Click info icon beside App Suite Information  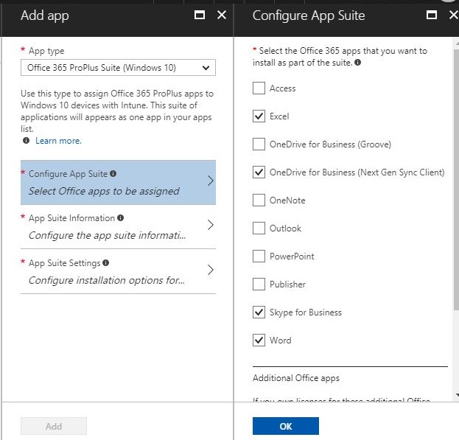[x=120, y=218]
